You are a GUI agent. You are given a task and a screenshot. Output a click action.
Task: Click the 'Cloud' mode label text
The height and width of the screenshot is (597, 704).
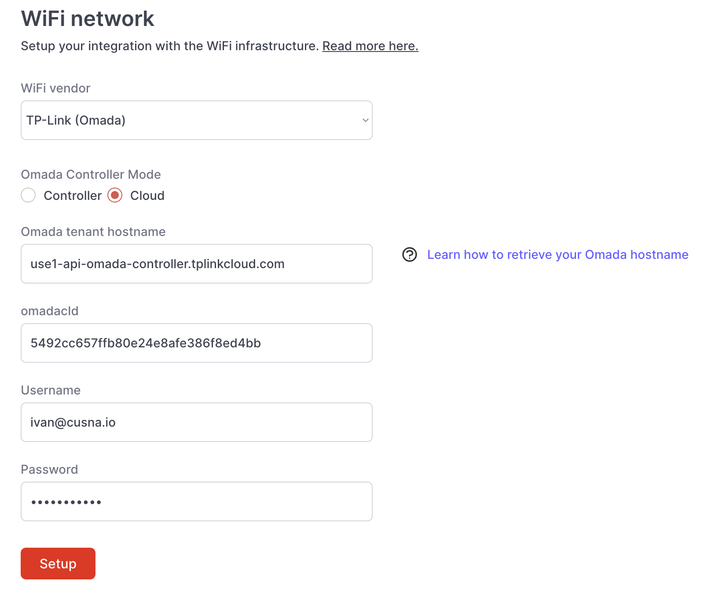pos(147,195)
